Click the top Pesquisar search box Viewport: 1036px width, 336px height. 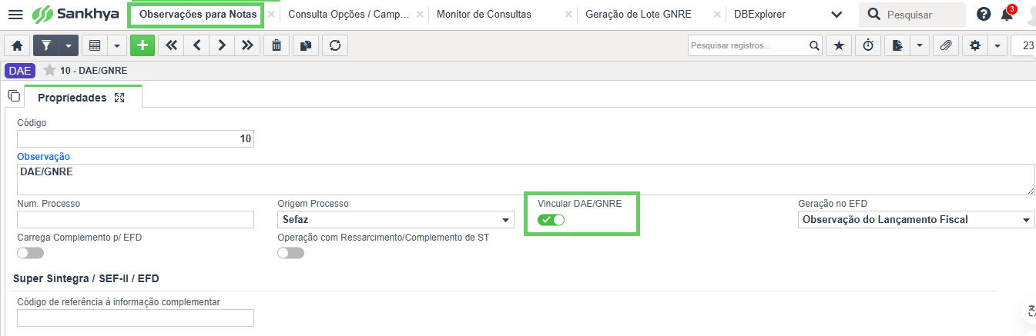point(912,14)
